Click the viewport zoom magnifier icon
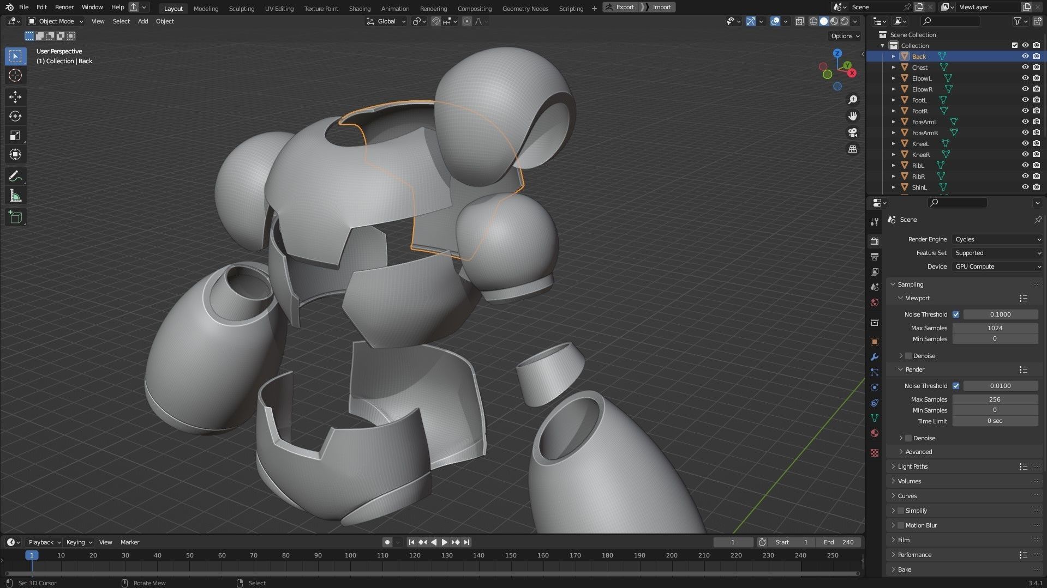This screenshot has width=1047, height=588. [x=852, y=100]
